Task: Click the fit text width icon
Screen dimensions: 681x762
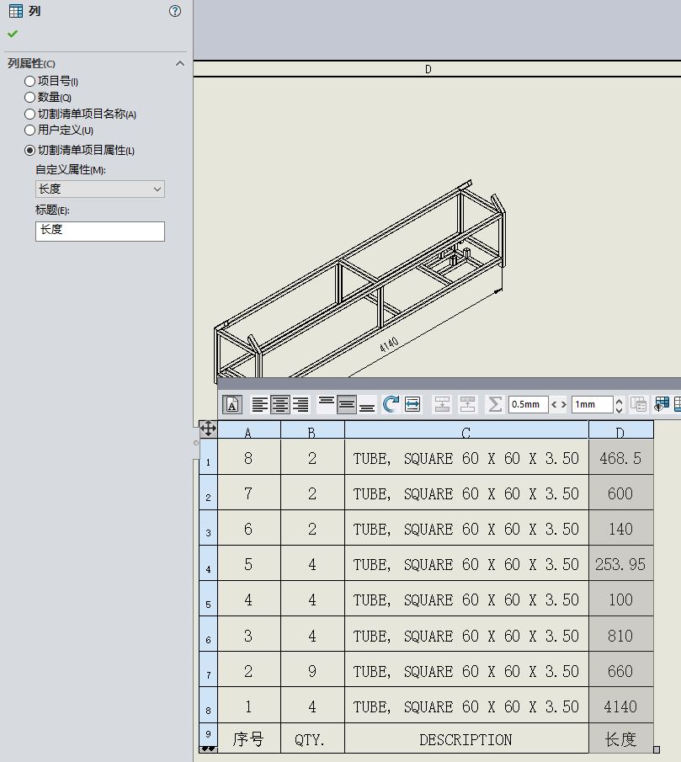Action: pos(412,404)
